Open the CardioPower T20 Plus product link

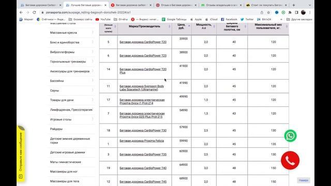143,71
